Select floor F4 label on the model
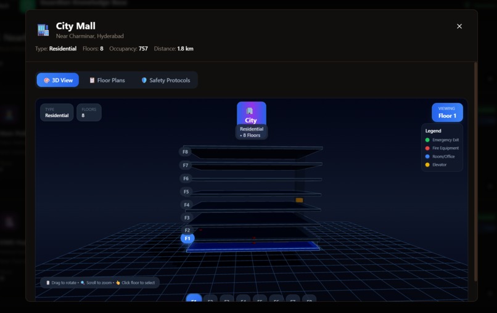The height and width of the screenshot is (313, 497). (187, 205)
